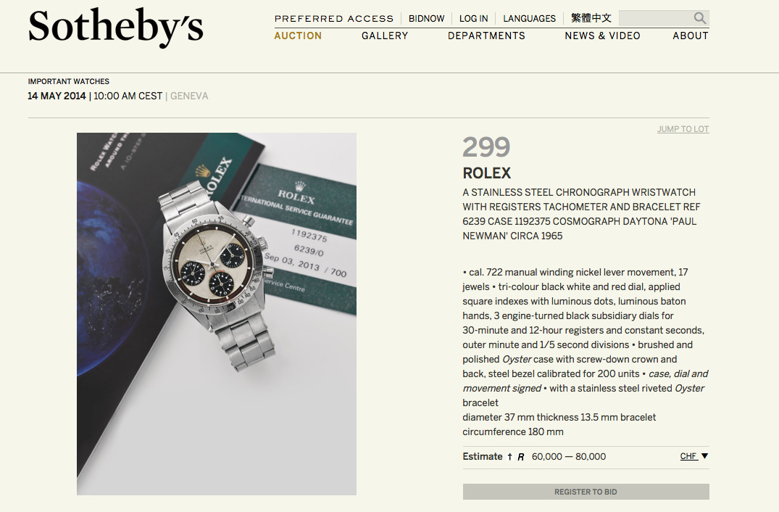The height and width of the screenshot is (512, 779).
Task: Focus the search input field
Action: (x=656, y=18)
